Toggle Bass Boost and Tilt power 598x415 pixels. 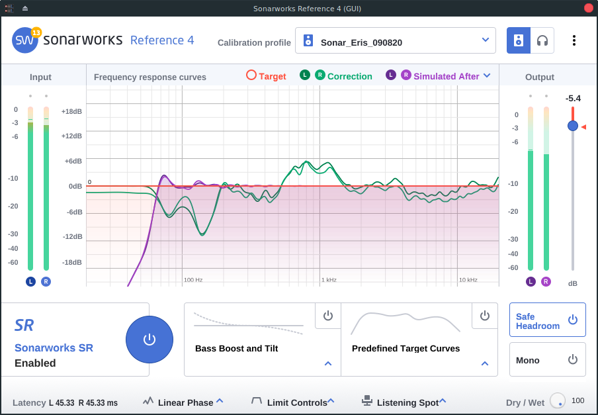[328, 316]
